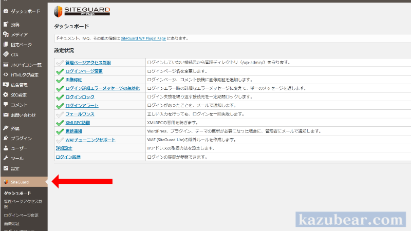Open the 更新通知 link

(73, 131)
